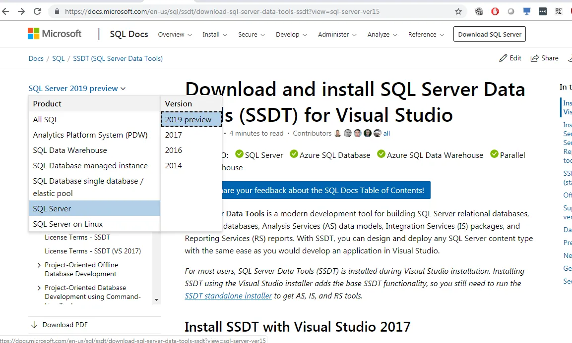Select Analytics Platform System (PDW) product
Viewport: 572px width, 343px height.
(x=94, y=135)
